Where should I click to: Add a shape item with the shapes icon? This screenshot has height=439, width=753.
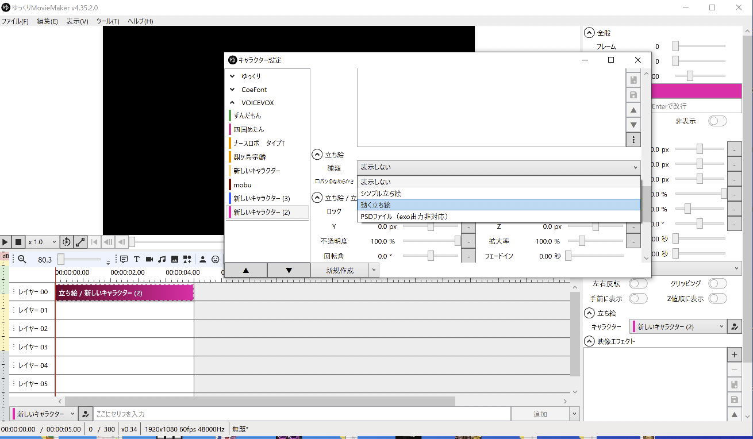point(187,259)
